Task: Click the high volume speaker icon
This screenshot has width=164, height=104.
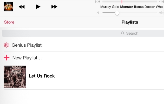Action: tap(161, 13)
